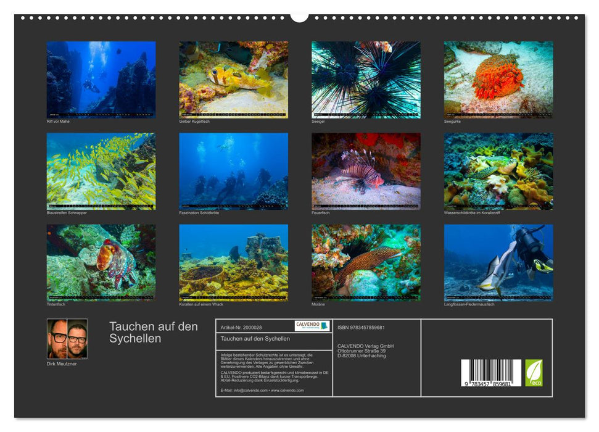Click the calendar hanging hole at top
This screenshot has width=599, height=432.
299,16
